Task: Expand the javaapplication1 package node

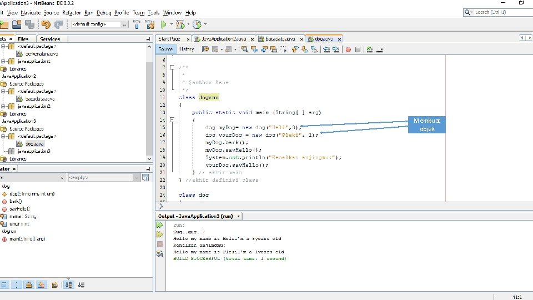Action: tap(3, 61)
